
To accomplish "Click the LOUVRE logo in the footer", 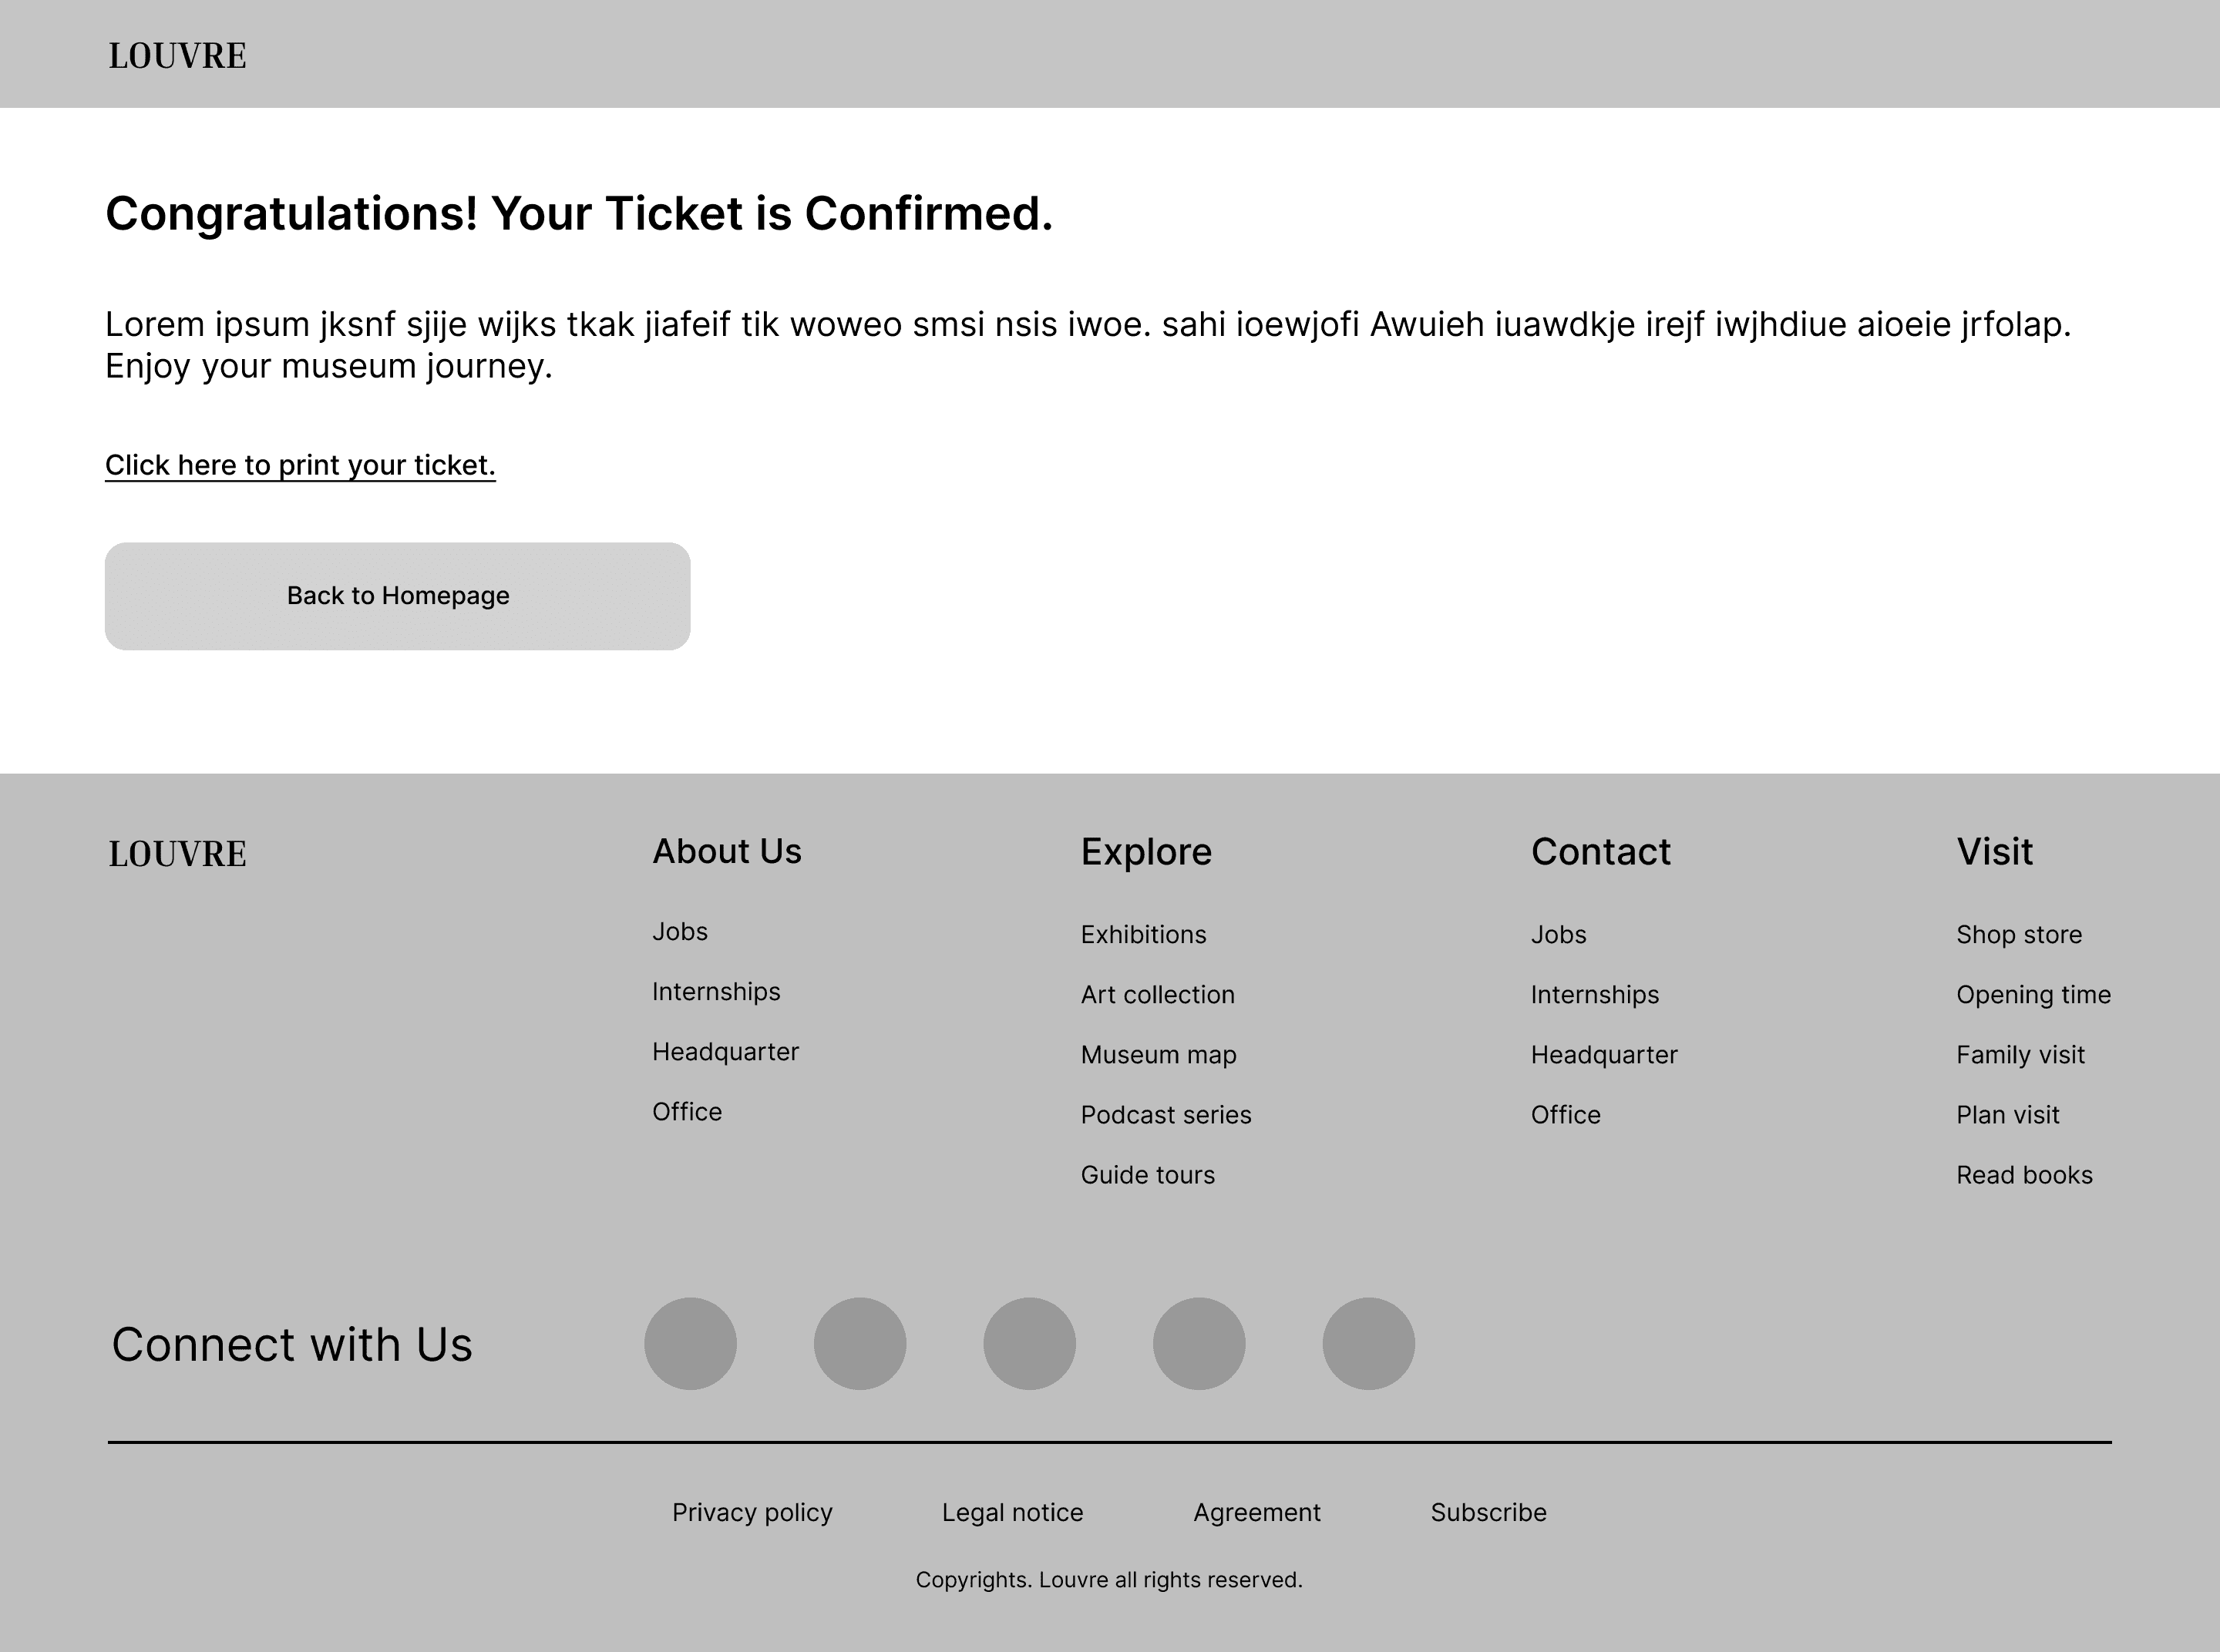I will tap(177, 854).
